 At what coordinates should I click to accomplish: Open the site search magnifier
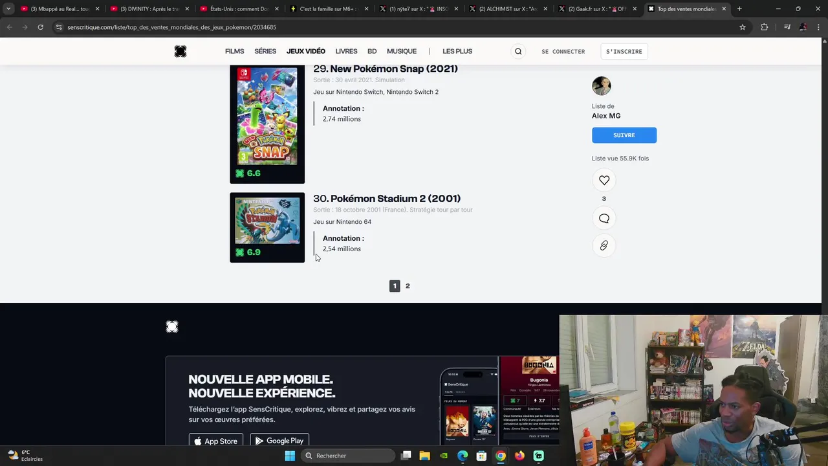(518, 51)
